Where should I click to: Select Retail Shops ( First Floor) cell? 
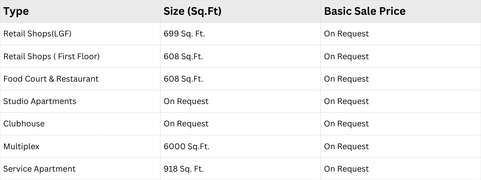click(51, 56)
